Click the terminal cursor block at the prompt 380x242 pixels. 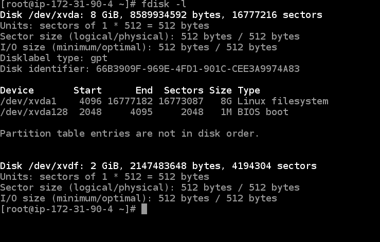click(144, 209)
